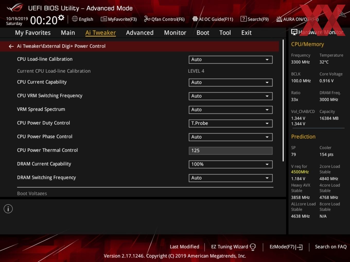This screenshot has height=262, width=350.
Task: Click the globe language icon
Action: click(x=75, y=19)
